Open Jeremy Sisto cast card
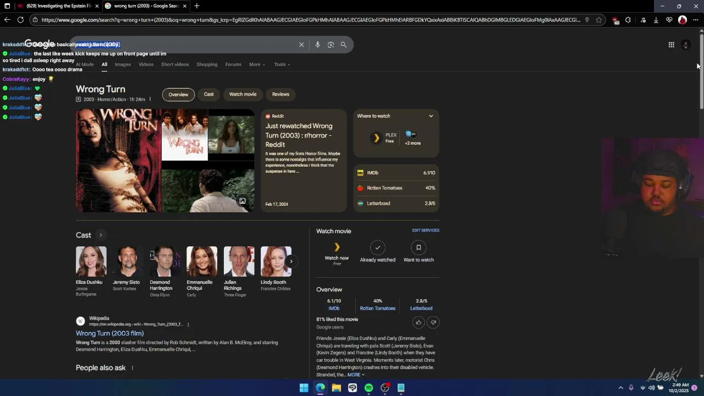 (x=127, y=269)
